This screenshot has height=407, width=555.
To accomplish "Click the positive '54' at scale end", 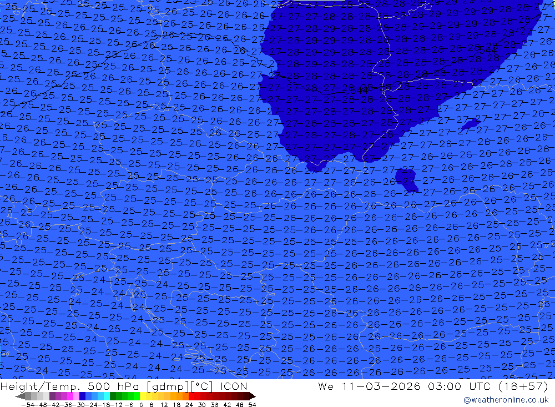I will pos(252,405).
